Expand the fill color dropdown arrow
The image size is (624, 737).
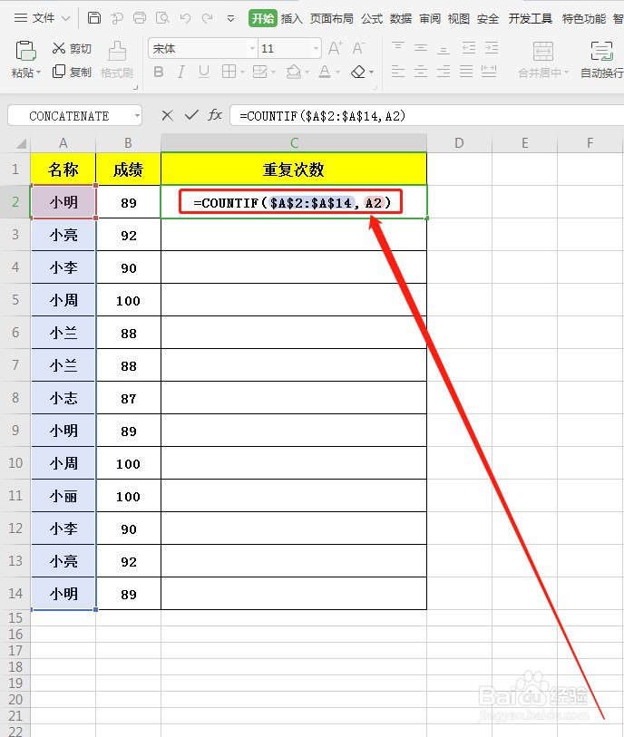[x=307, y=73]
